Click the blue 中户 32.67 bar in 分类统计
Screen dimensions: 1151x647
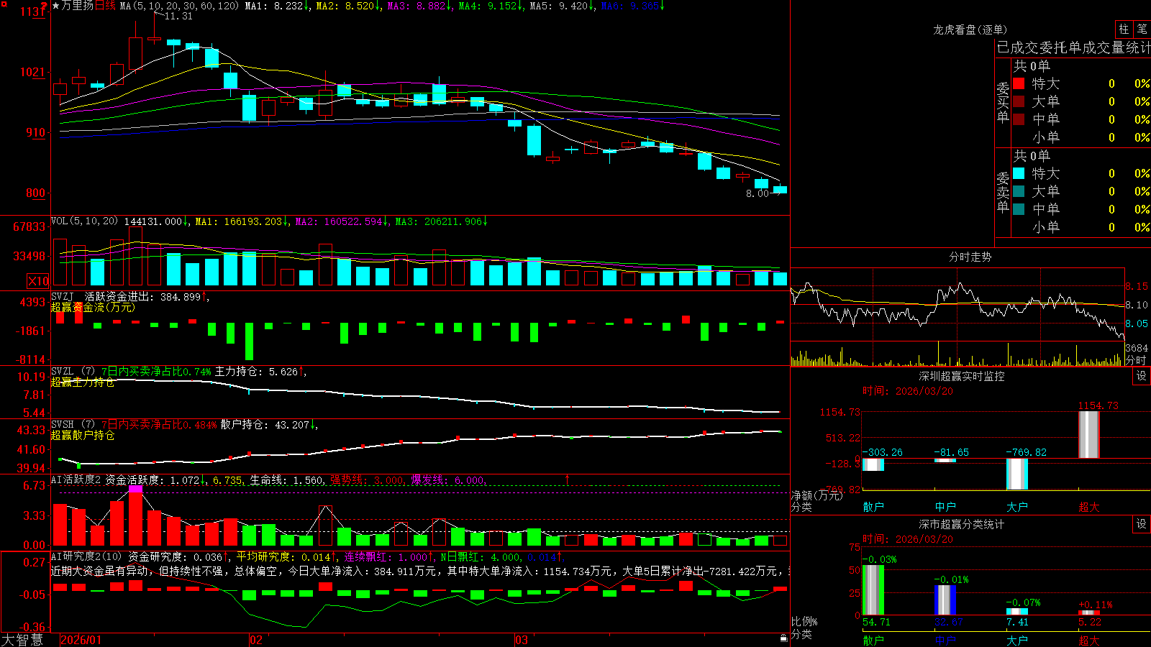(x=945, y=600)
